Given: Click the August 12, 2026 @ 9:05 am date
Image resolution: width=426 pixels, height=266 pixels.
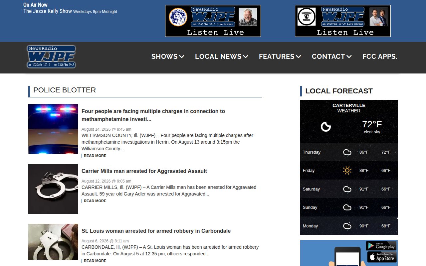Looking at the screenshot, I should pyautogui.click(x=106, y=181).
